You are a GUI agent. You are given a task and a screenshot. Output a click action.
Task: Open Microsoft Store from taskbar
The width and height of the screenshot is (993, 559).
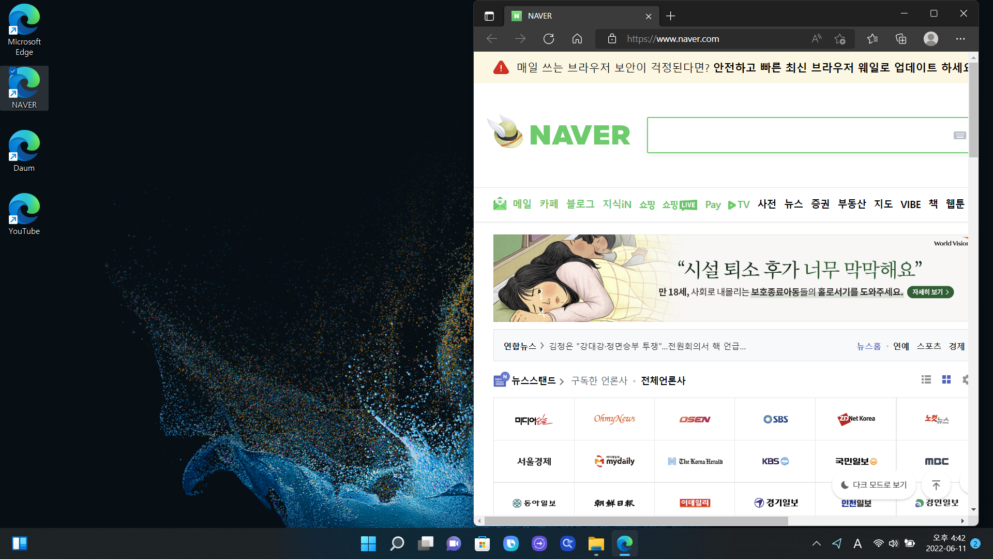tap(482, 543)
